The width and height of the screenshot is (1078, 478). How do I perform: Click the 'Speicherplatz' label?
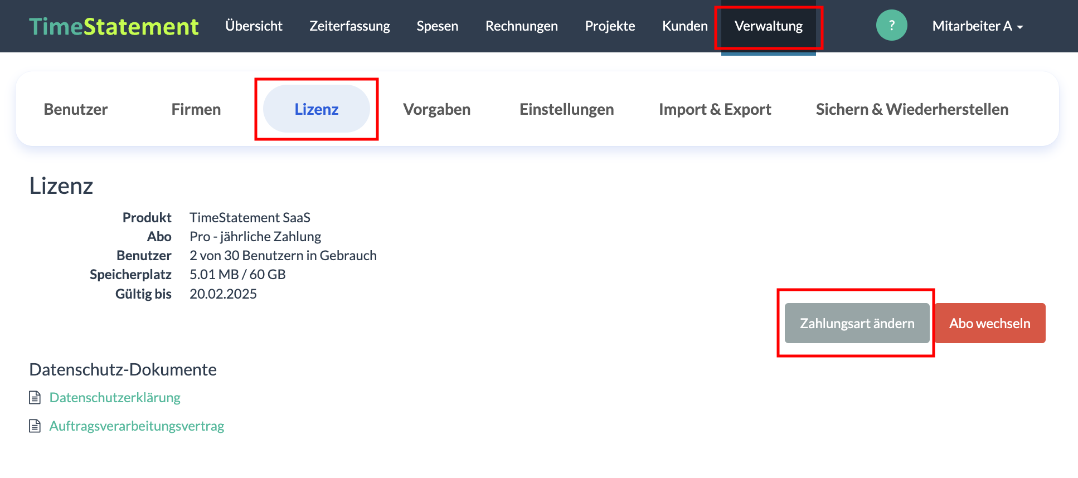click(130, 275)
